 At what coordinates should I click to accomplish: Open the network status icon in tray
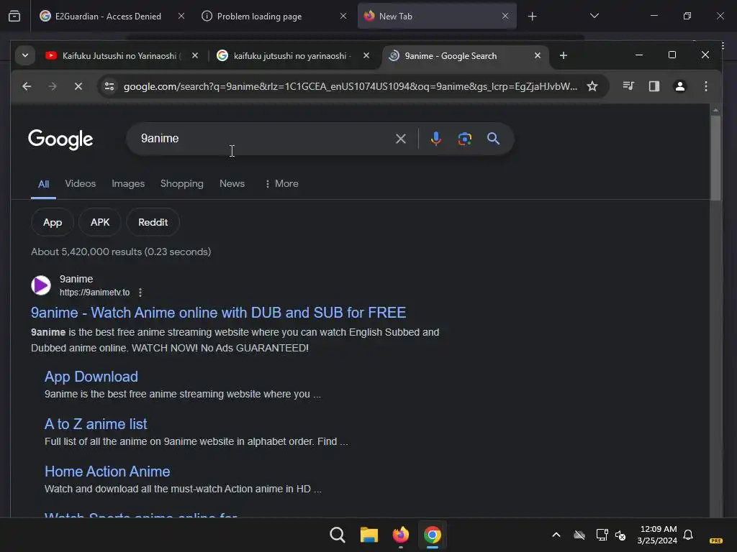pos(602,535)
